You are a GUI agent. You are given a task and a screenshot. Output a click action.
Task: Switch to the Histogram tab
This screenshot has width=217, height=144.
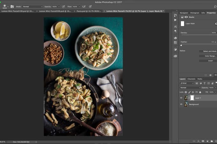point(195,13)
